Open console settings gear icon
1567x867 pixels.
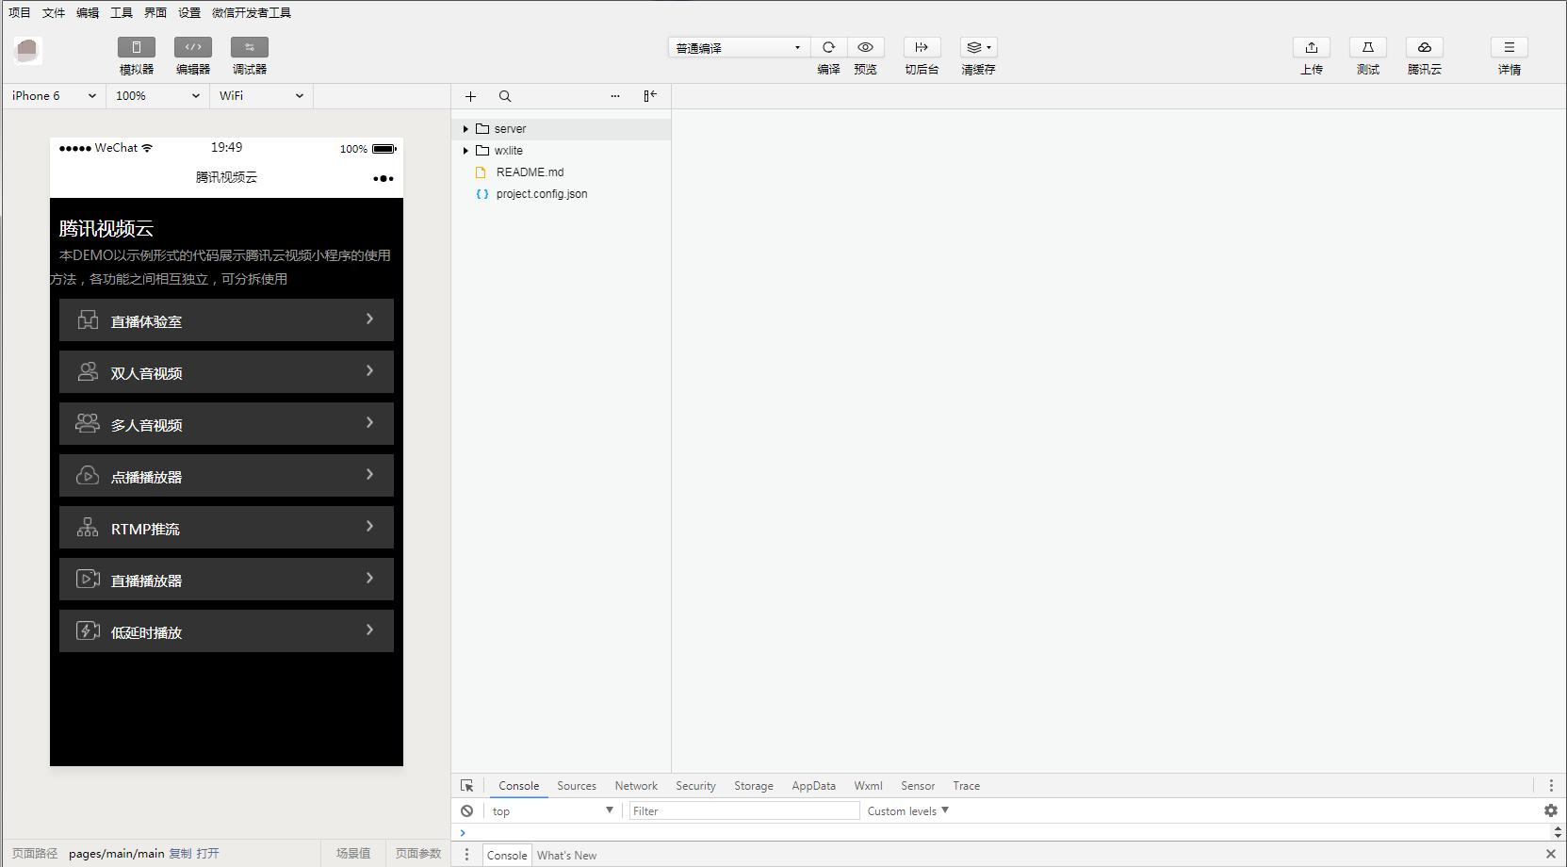[x=1550, y=810]
